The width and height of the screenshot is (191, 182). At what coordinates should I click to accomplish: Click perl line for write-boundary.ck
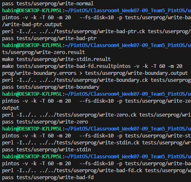tap(97, 80)
